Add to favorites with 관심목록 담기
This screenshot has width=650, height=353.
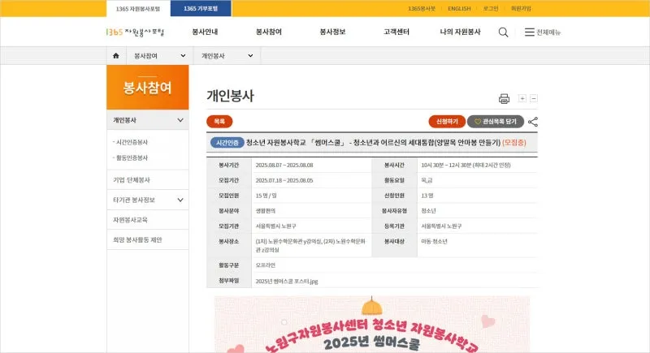coord(495,122)
